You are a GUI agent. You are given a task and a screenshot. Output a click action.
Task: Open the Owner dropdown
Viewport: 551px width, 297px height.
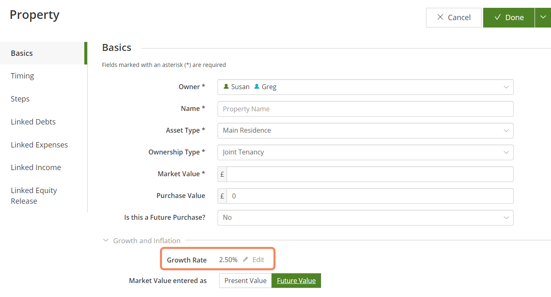pos(365,87)
